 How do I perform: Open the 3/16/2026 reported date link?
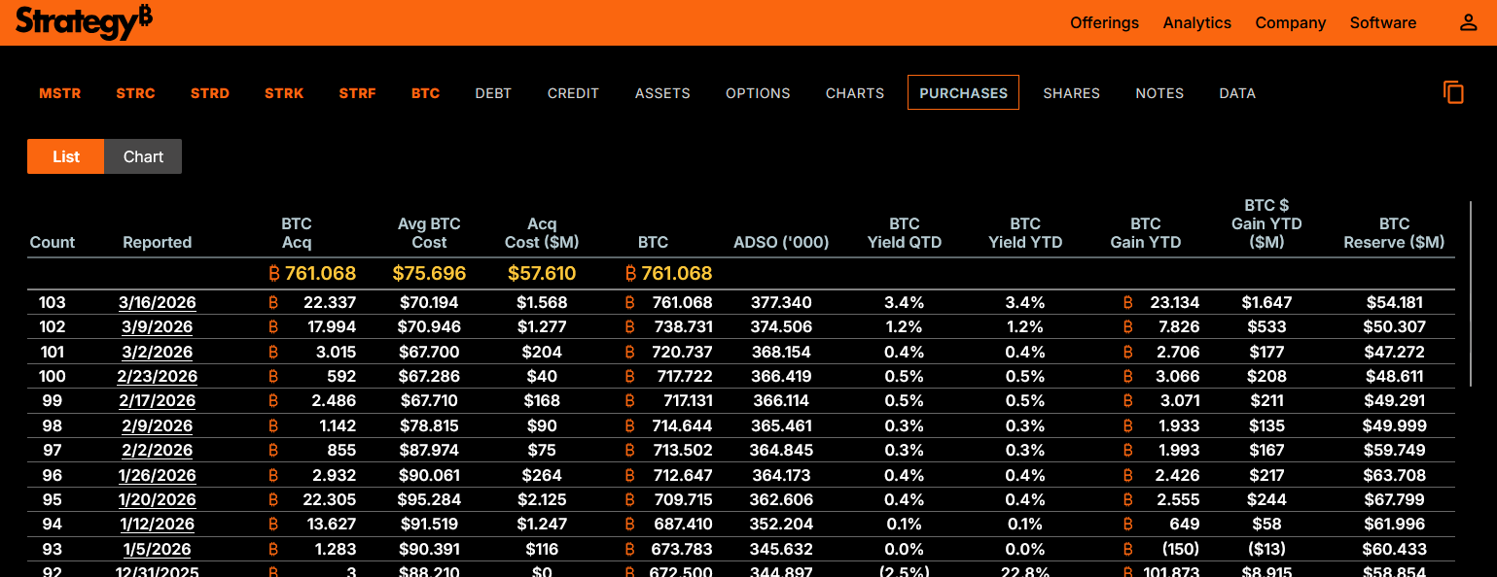[x=157, y=302]
